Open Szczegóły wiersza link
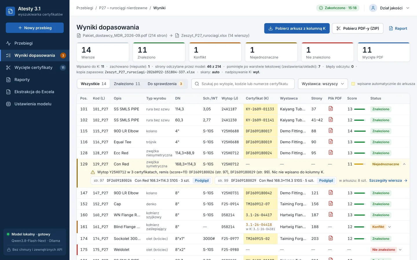This screenshot has width=417, height=260. click(x=388, y=181)
